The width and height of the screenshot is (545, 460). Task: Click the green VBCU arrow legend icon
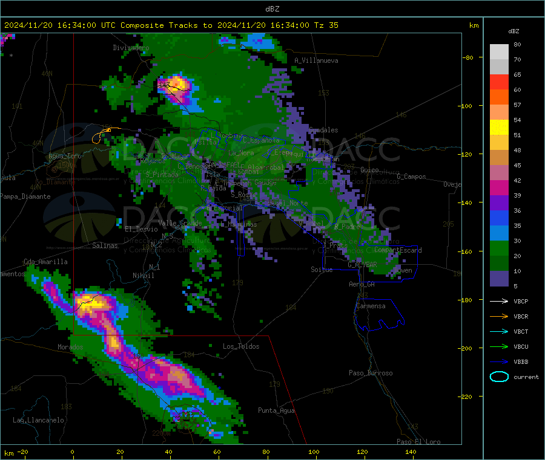tap(499, 346)
